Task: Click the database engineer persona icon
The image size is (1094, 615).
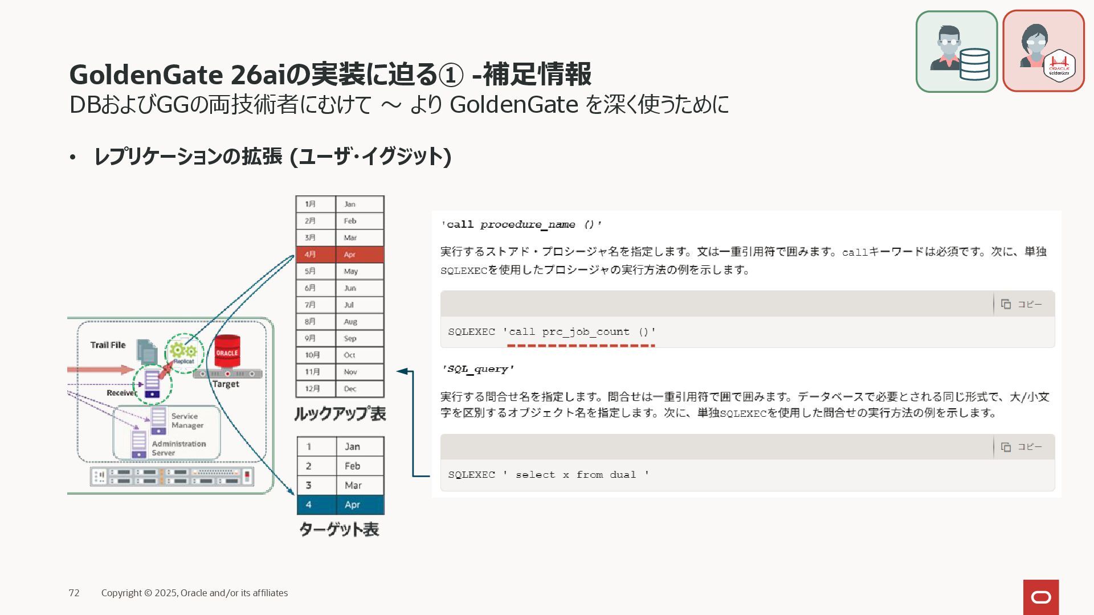Action: 956,51
